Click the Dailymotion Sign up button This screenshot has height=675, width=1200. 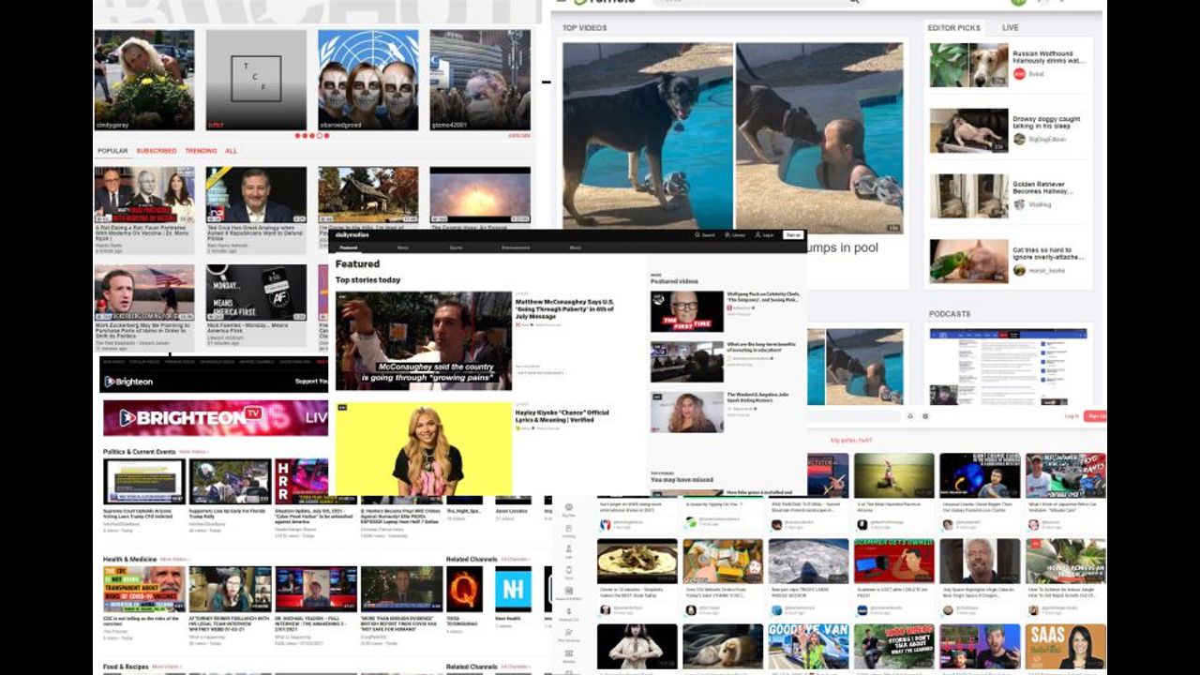tap(793, 235)
